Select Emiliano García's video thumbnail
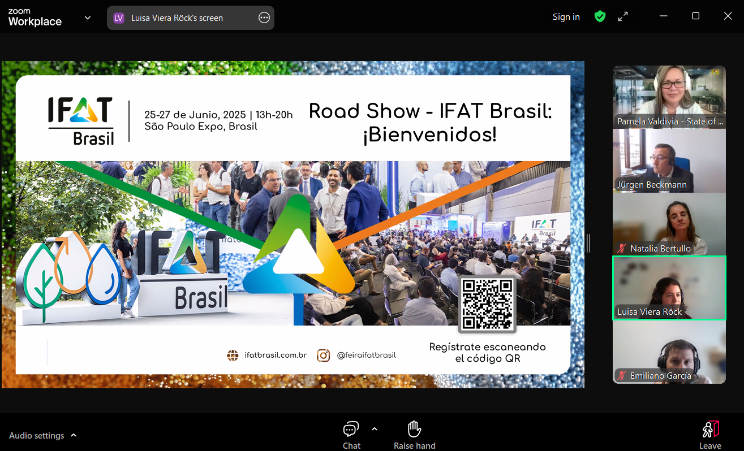The width and height of the screenshot is (744, 451). tap(669, 352)
